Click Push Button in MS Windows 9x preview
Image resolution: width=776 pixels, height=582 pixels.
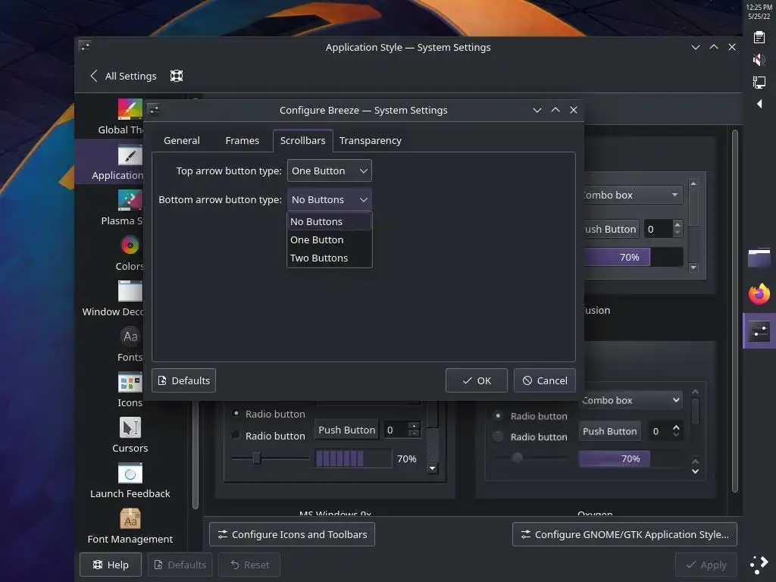pos(346,430)
